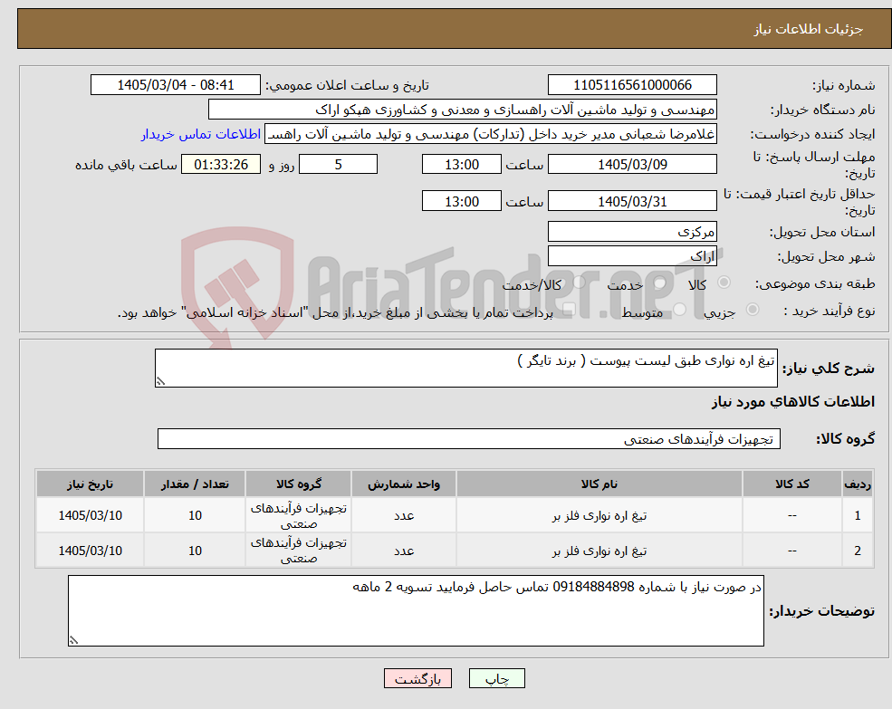
Task: Click the general description textarea تیغ اره نواری
Action: (465, 369)
